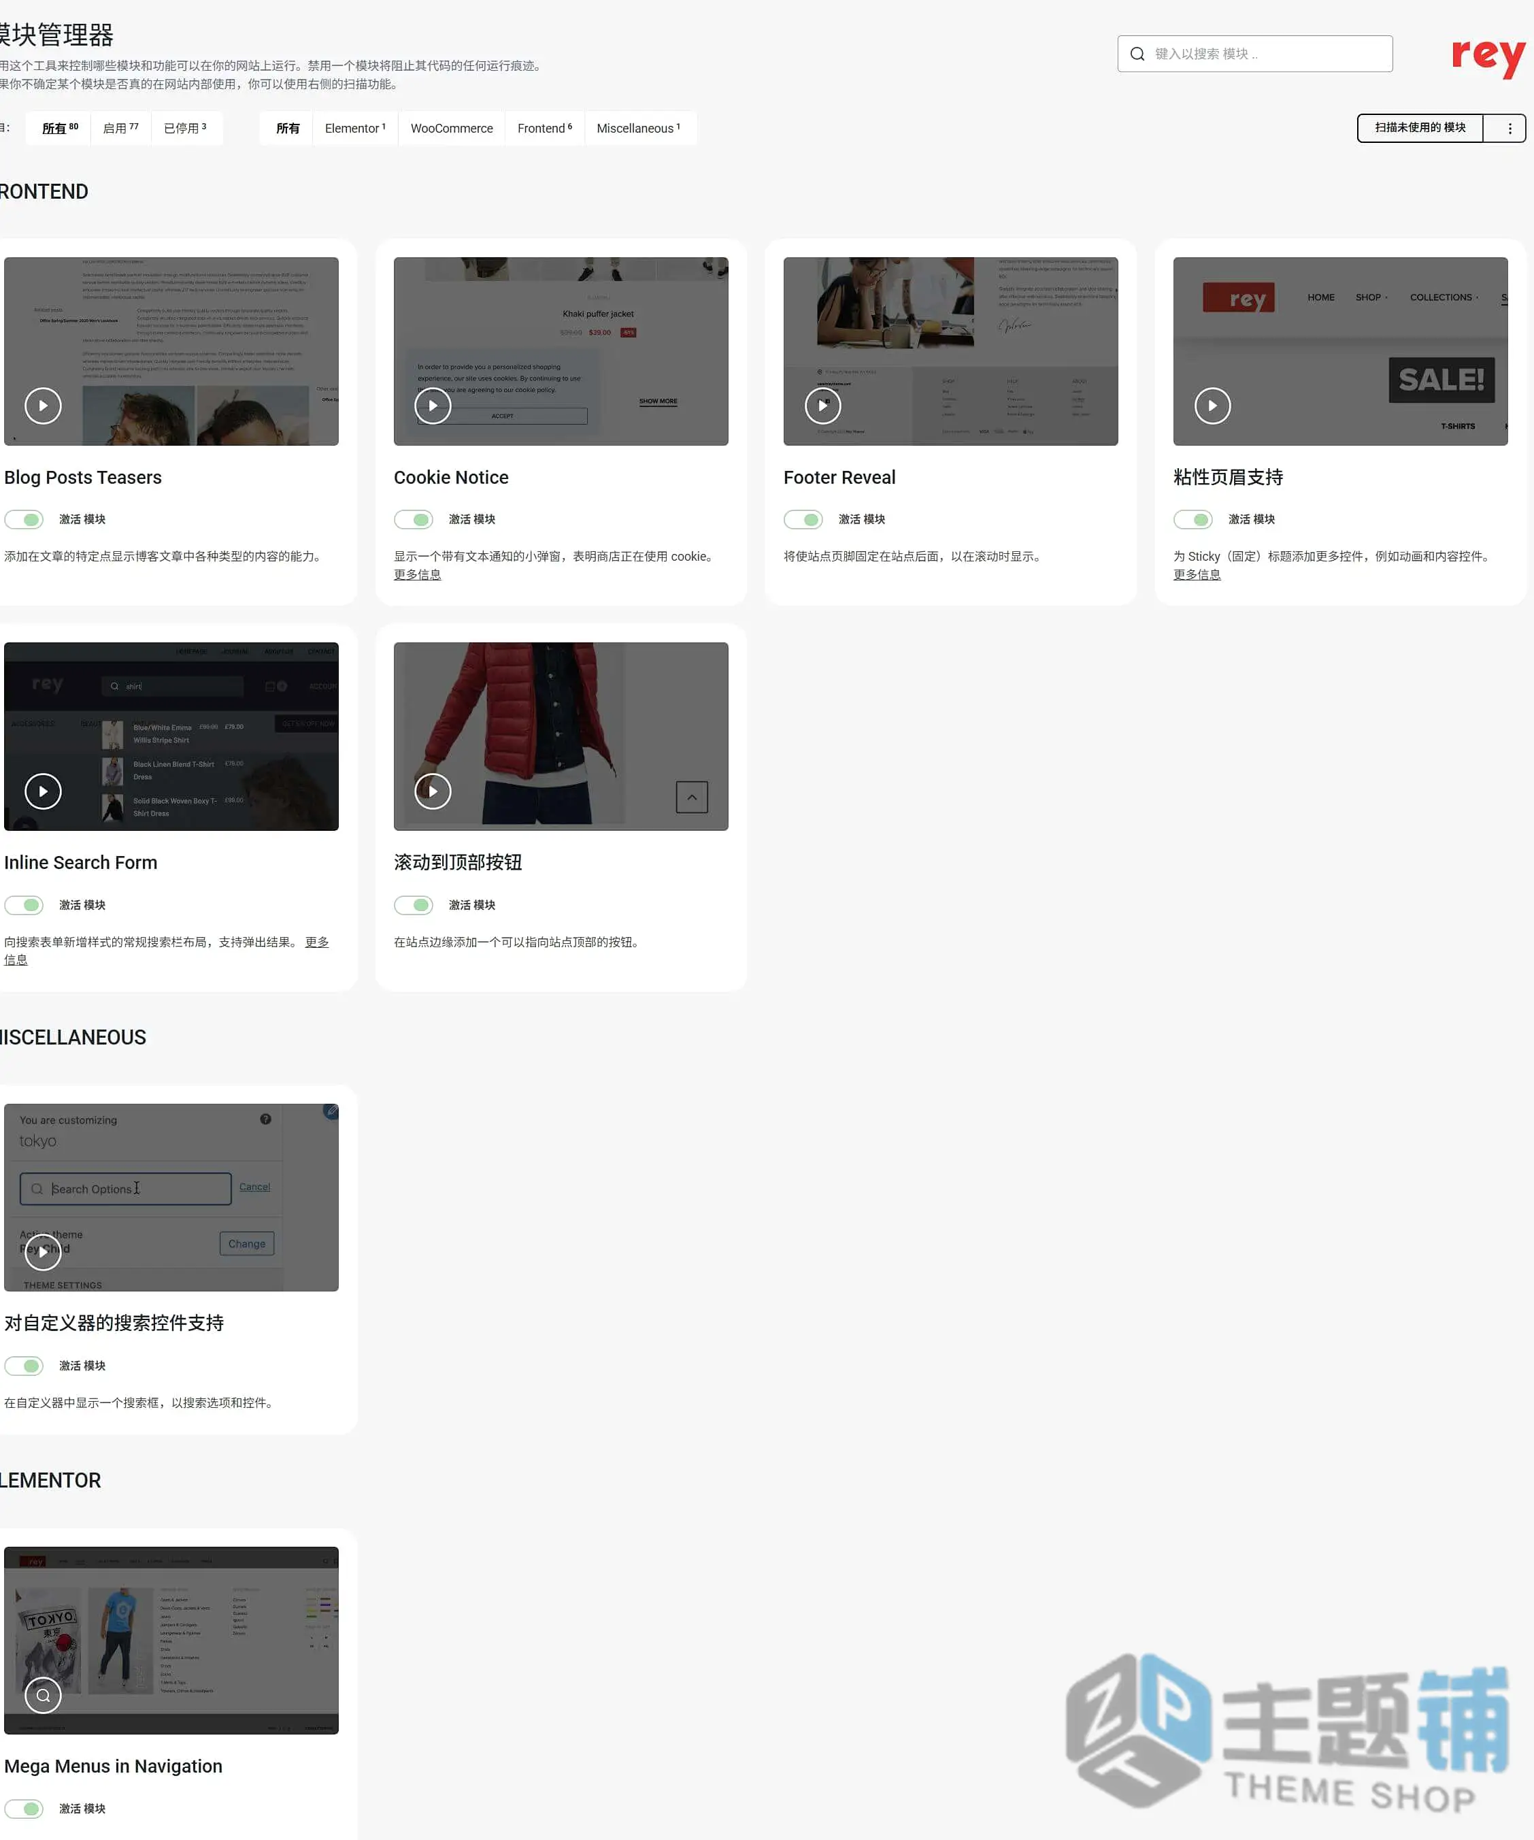Open the three-dots more options menu
The height and width of the screenshot is (1840, 1534).
pyautogui.click(x=1510, y=128)
